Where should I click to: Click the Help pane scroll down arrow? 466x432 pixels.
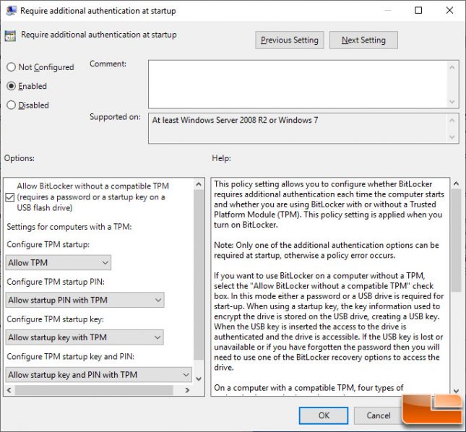pyautogui.click(x=456, y=391)
